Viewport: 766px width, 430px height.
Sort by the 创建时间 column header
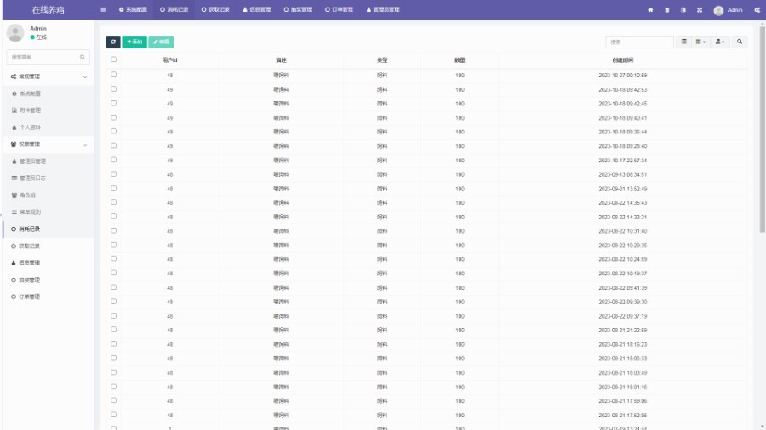(623, 60)
